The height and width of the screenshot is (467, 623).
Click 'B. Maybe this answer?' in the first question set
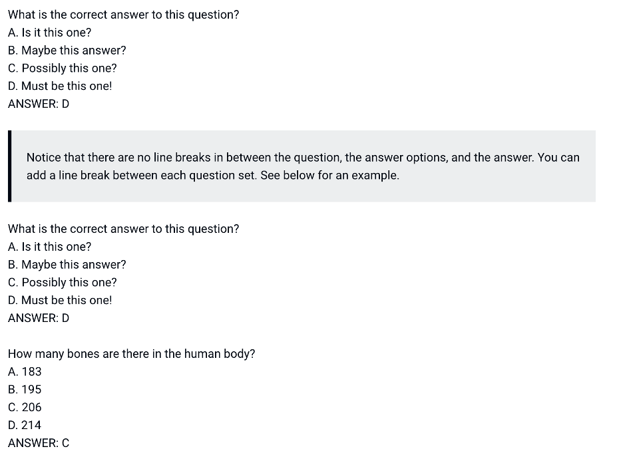point(67,51)
